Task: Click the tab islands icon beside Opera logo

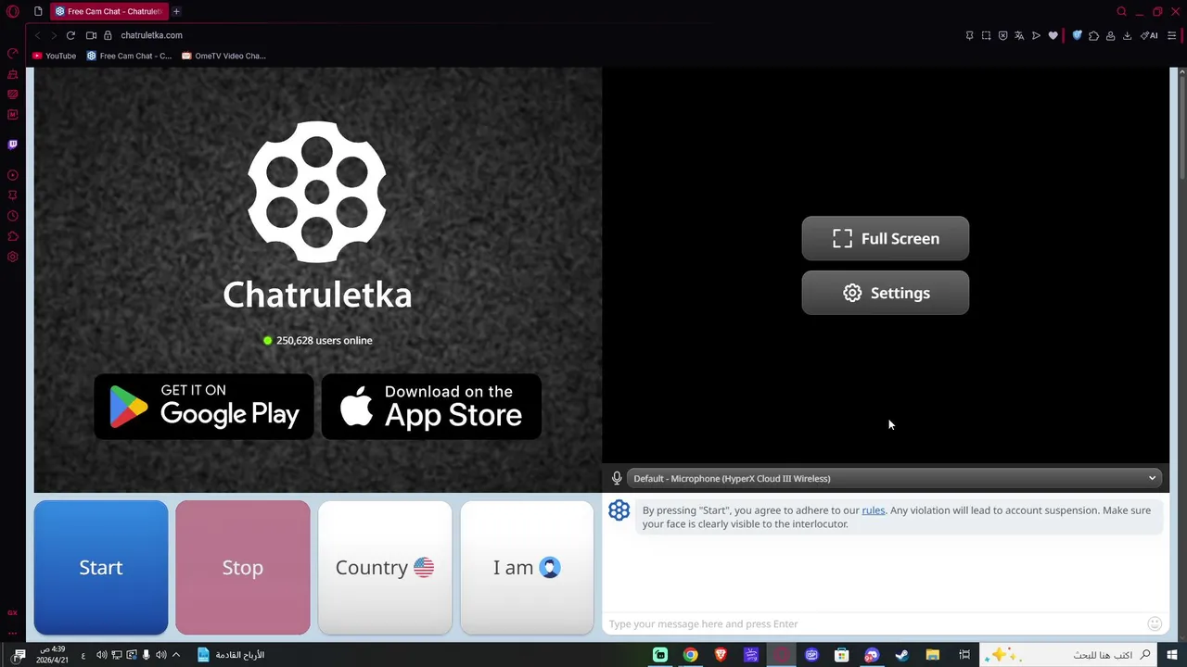Action: (38, 11)
